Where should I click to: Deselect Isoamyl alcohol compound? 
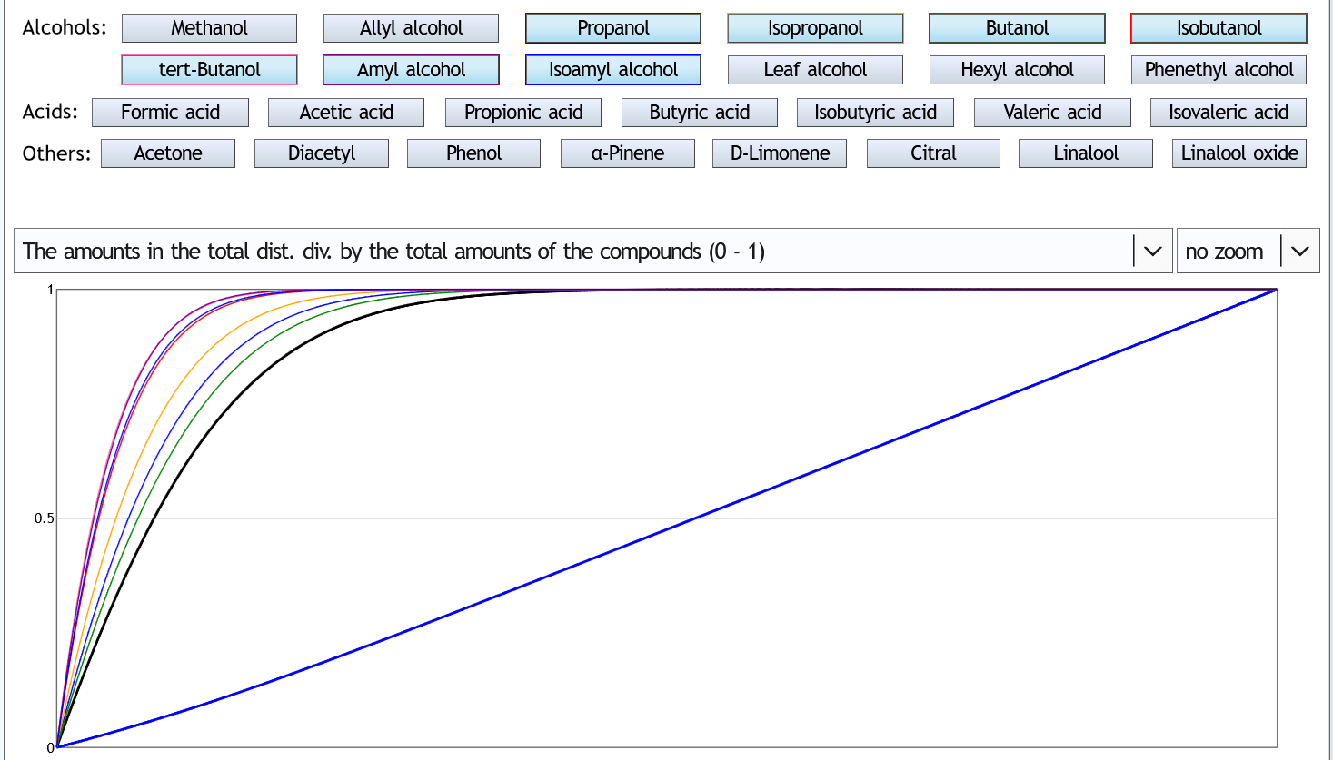[613, 70]
